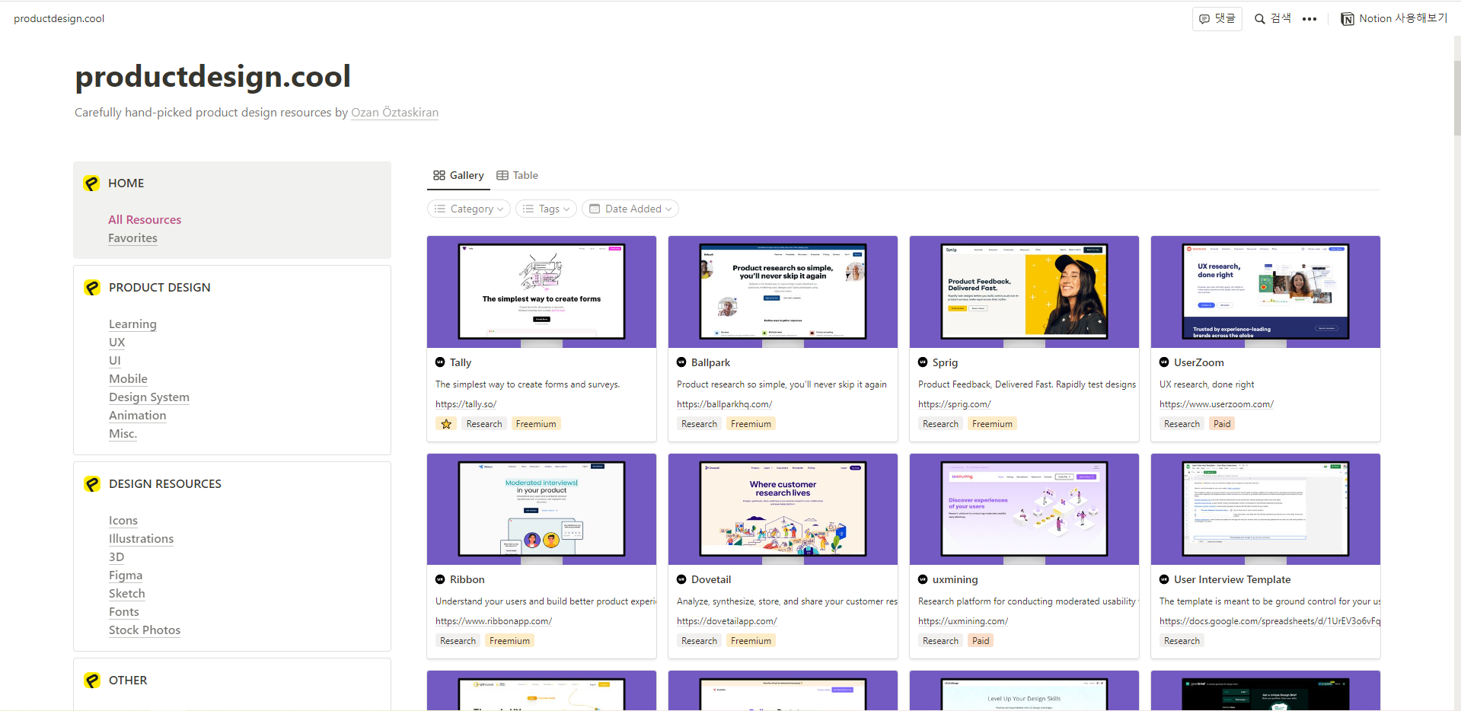Open the Illustrations link

[x=141, y=539]
